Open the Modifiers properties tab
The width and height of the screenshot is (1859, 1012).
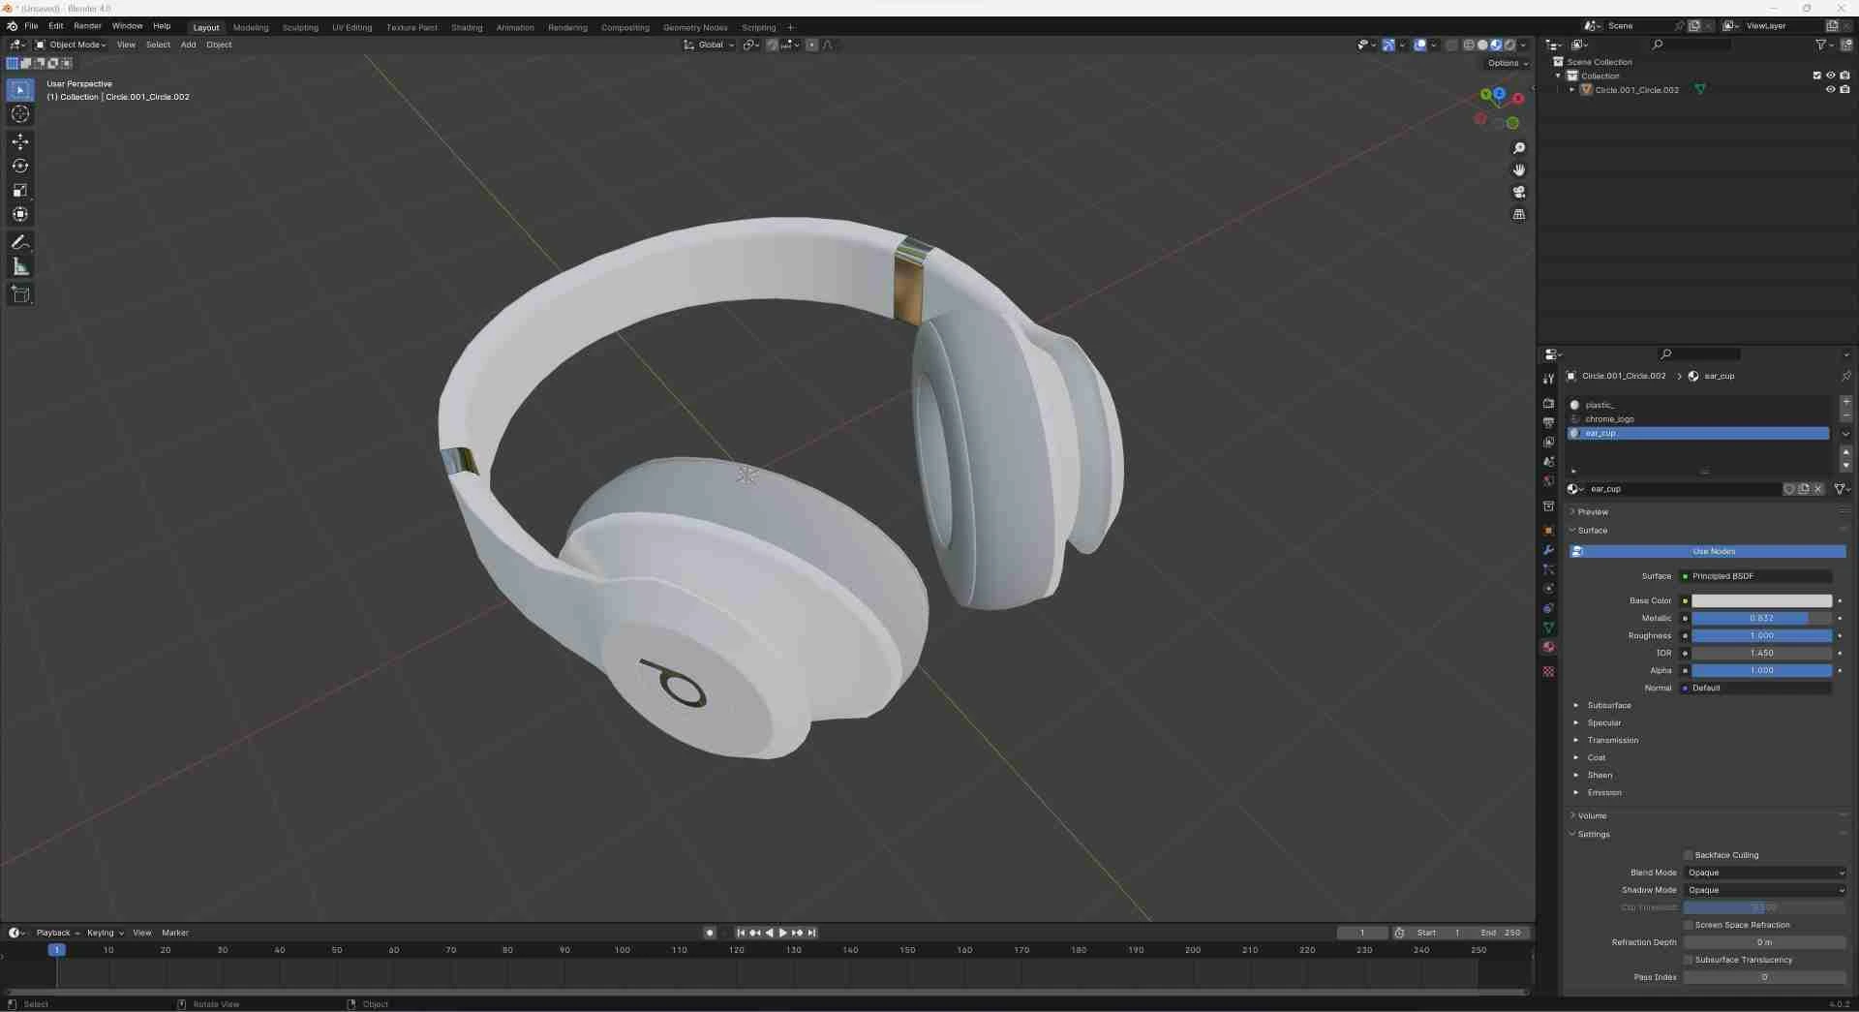pos(1548,550)
